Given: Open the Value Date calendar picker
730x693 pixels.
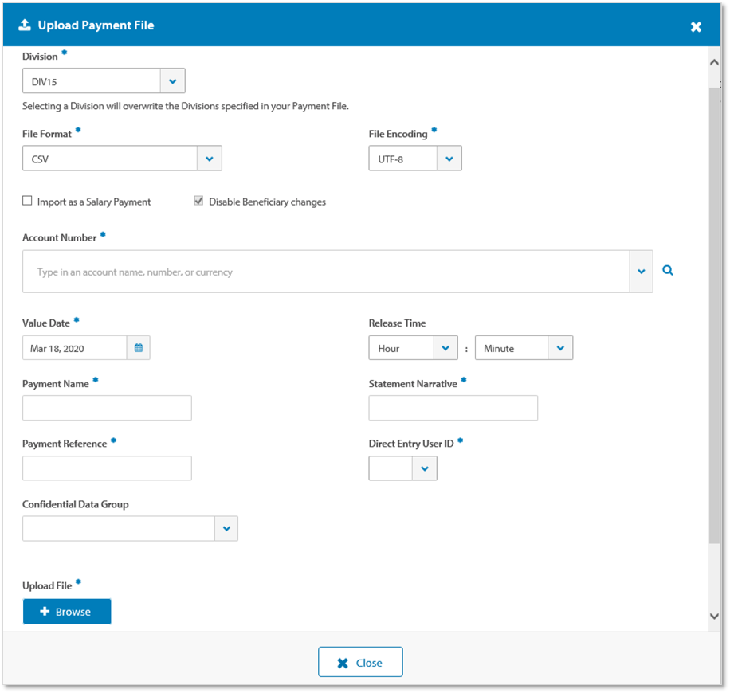Looking at the screenshot, I should [139, 348].
